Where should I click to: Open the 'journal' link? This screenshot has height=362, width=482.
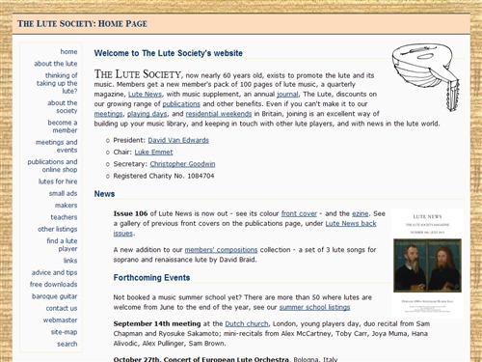pos(287,95)
